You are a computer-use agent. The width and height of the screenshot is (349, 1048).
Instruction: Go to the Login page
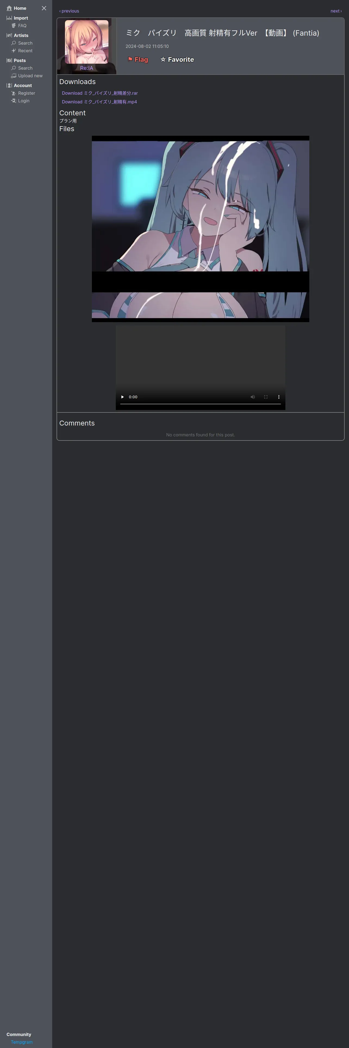[24, 101]
